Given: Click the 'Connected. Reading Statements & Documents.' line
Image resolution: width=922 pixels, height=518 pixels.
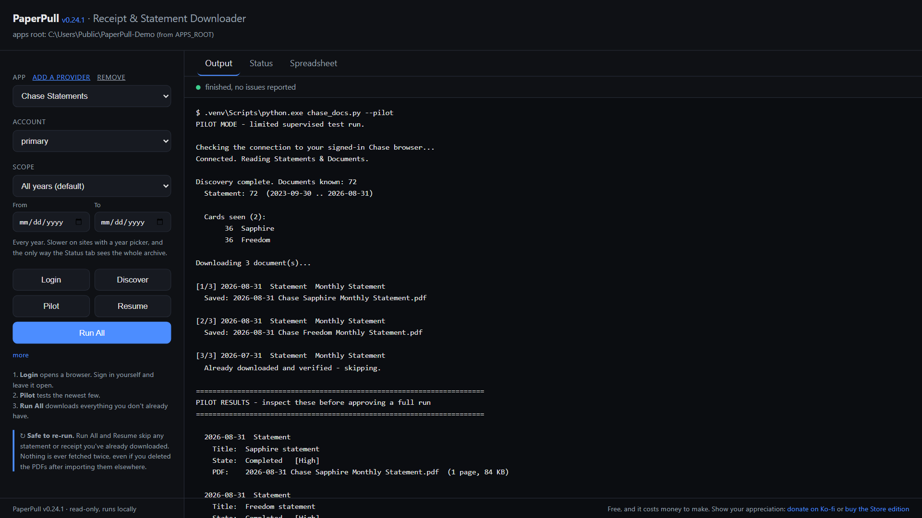Looking at the screenshot, I should click(x=282, y=159).
